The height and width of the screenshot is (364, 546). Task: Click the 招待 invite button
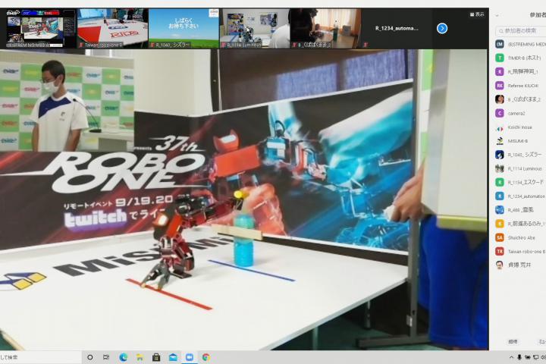point(513,342)
